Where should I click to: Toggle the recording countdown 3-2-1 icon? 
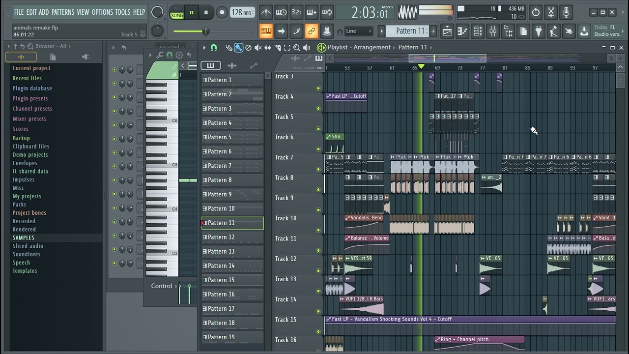296,12
